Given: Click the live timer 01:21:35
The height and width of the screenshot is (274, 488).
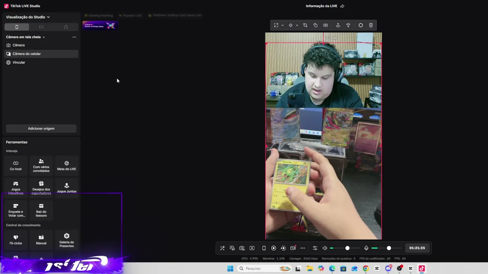Looking at the screenshot, I should click(x=417, y=248).
